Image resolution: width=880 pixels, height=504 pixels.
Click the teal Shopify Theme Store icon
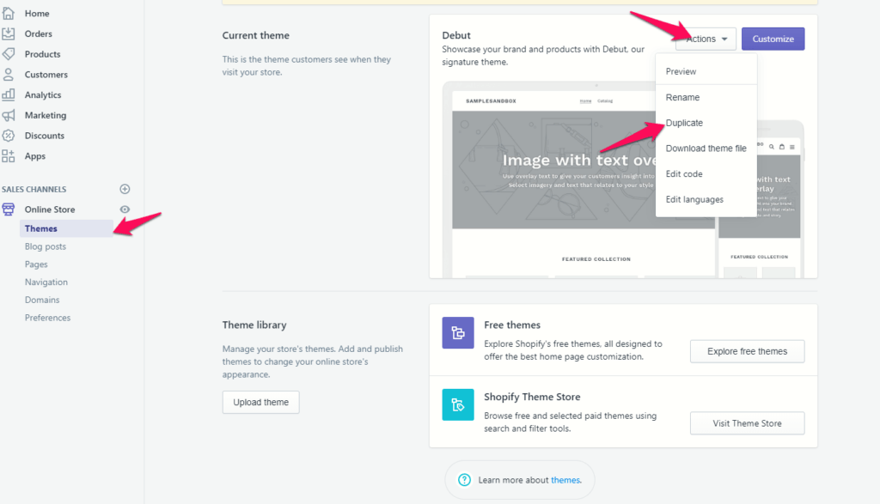point(458,404)
